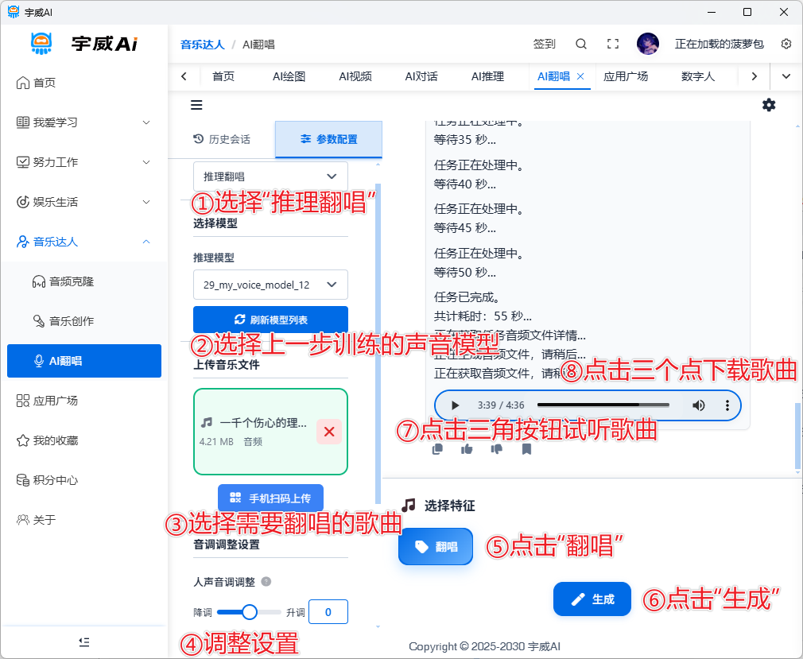Click the hamburger menu icon above panel
The width and height of the screenshot is (803, 659).
196,105
